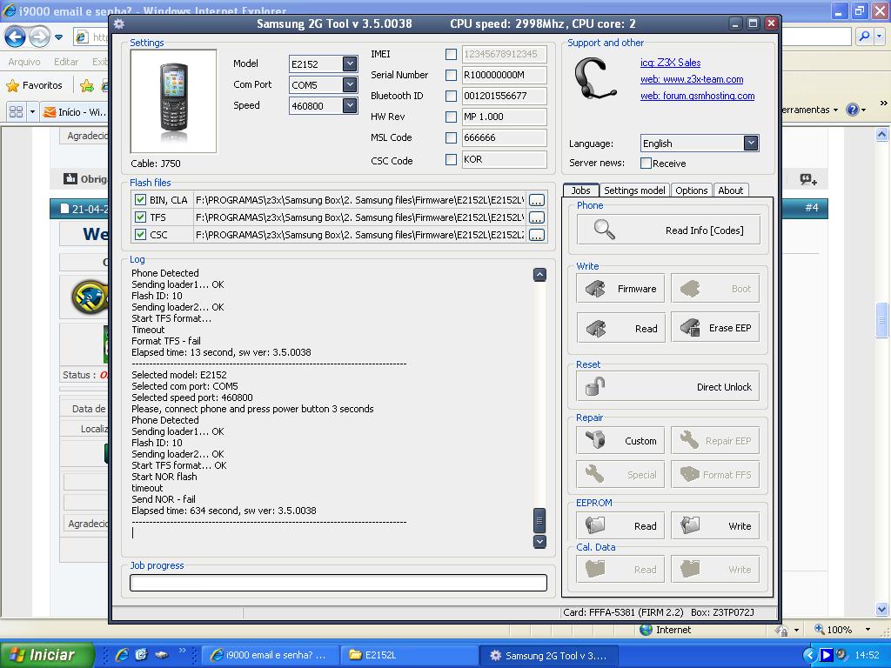Go back in the Internet Explorer window
This screenshot has height=668, width=891.
pos(16,37)
